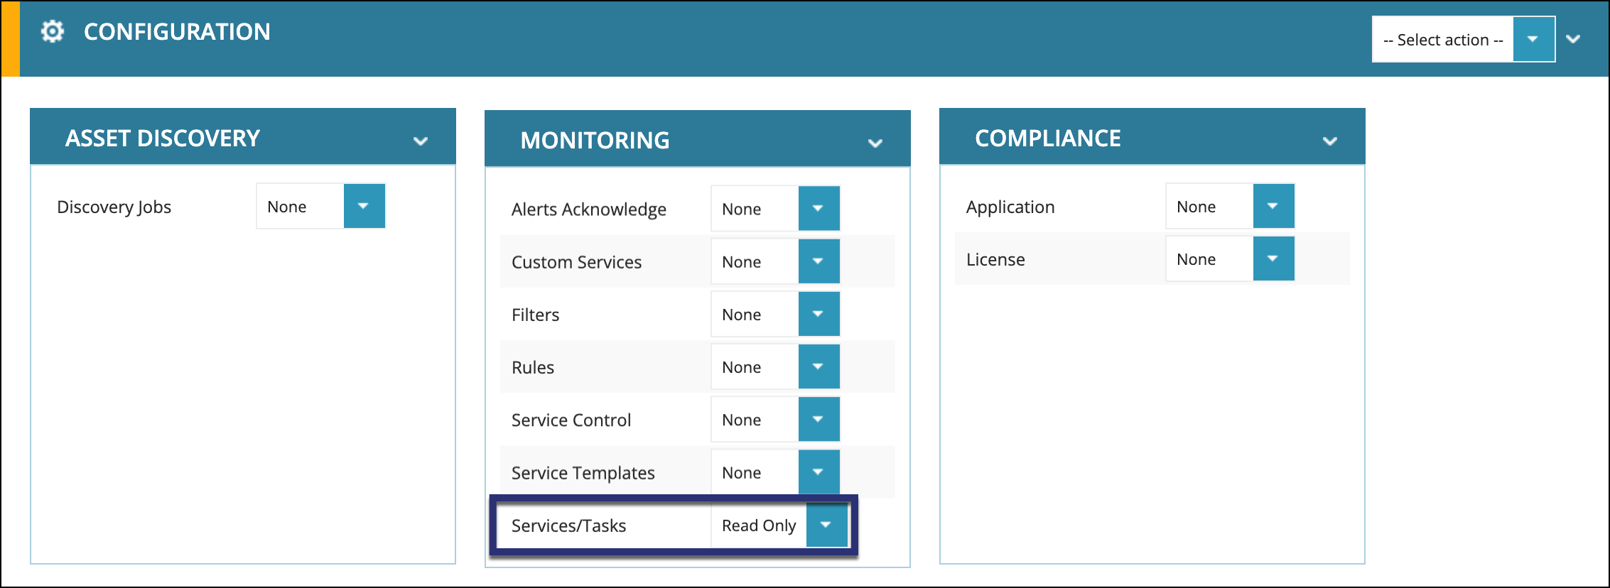Click the Filters label
This screenshot has height=588, width=1610.
pyautogui.click(x=535, y=315)
